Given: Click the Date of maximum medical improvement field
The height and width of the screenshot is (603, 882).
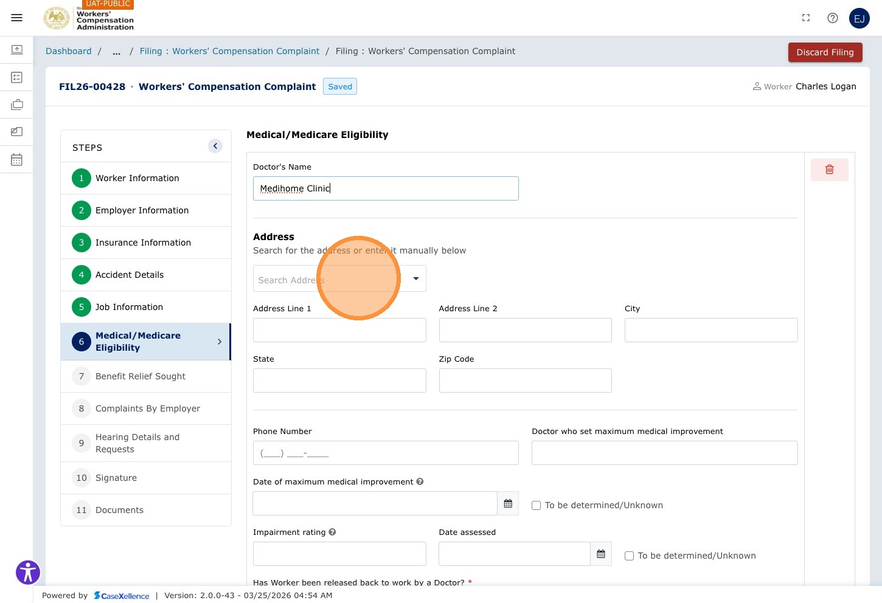Looking at the screenshot, I should pos(375,503).
